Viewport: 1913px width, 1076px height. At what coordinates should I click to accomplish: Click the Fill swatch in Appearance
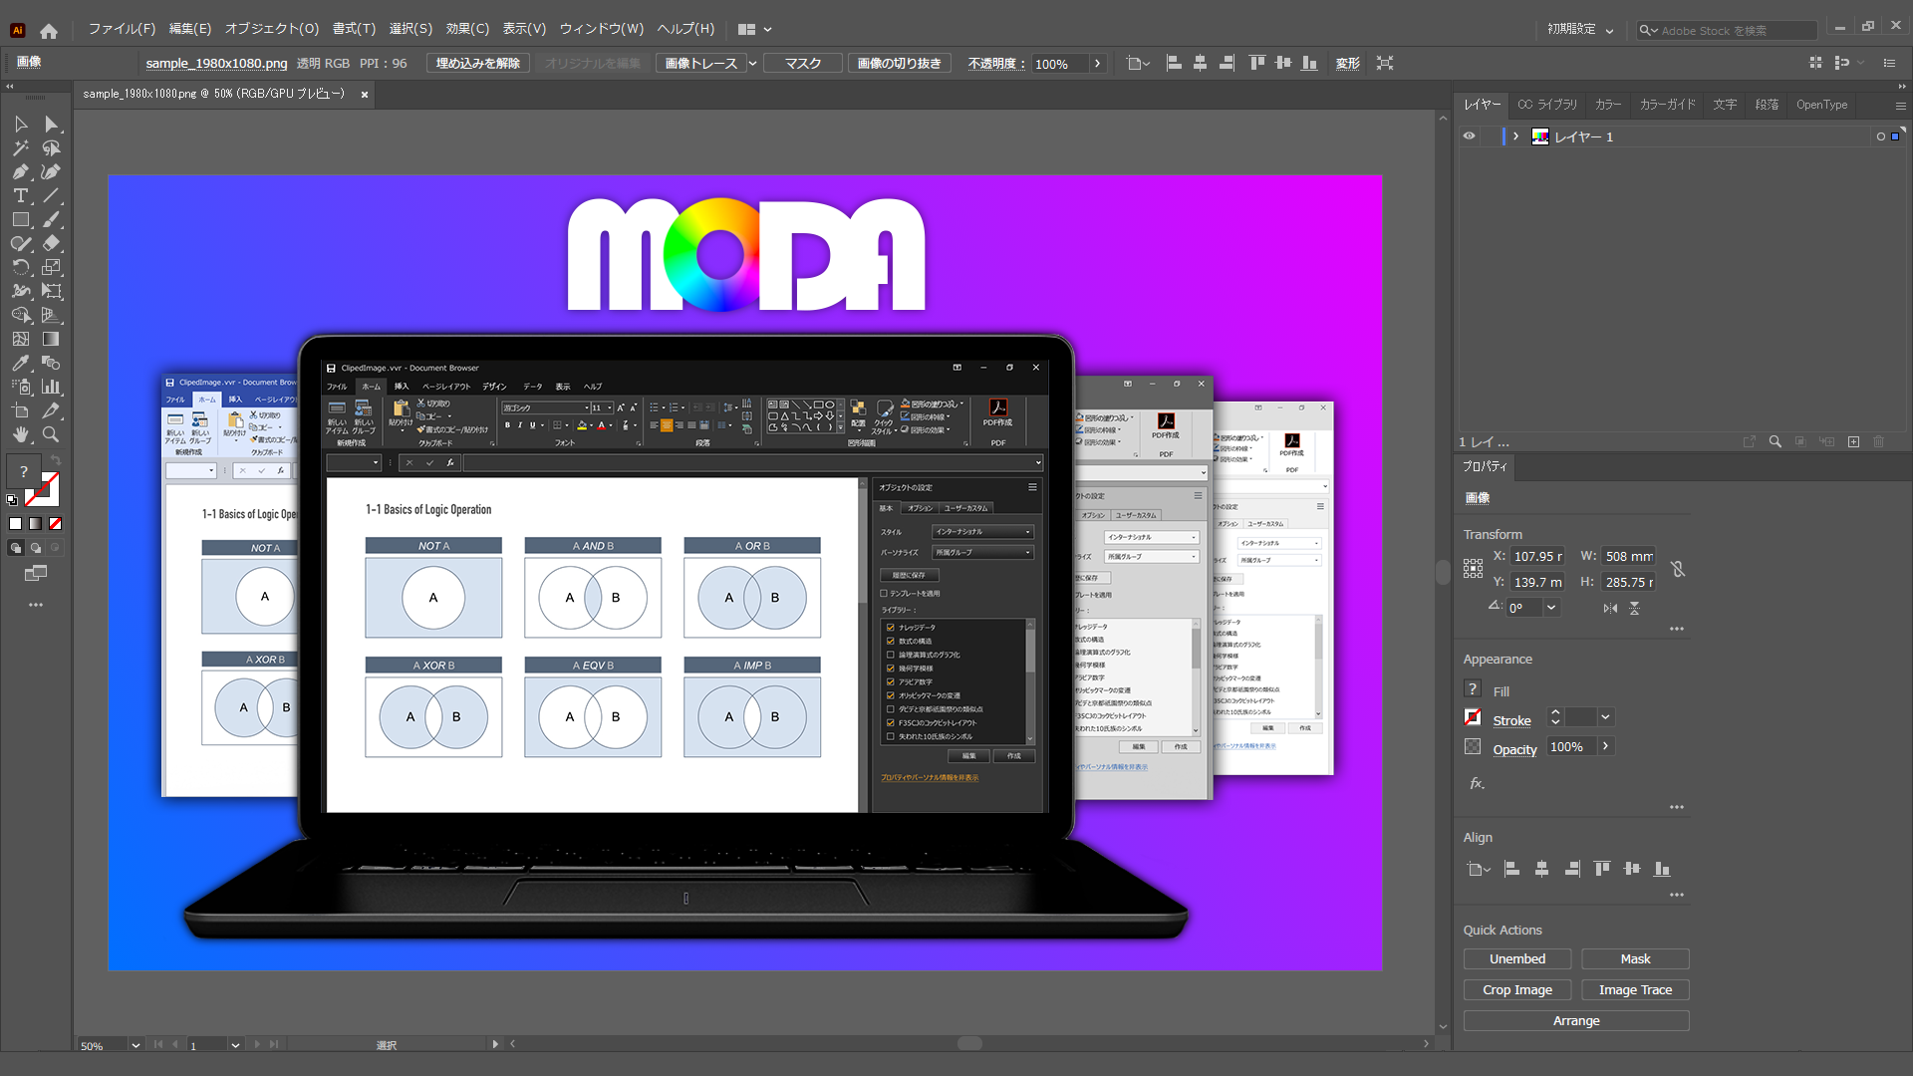pos(1473,689)
